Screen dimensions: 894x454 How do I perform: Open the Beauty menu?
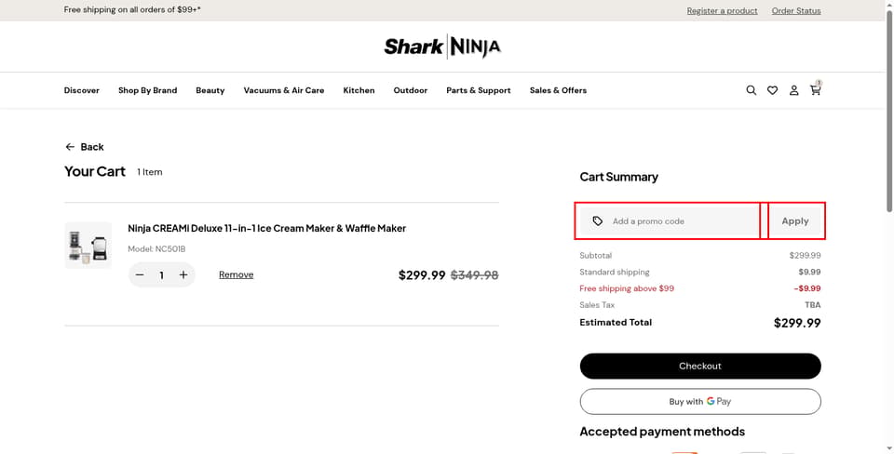point(210,90)
